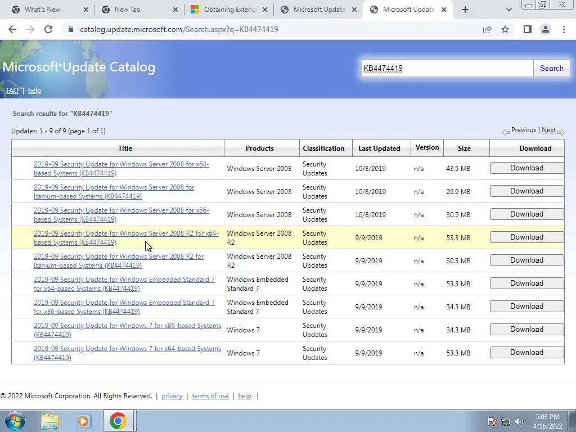This screenshot has width=576, height=432.
Task: Bookmark this page with the star icon
Action: pyautogui.click(x=505, y=29)
